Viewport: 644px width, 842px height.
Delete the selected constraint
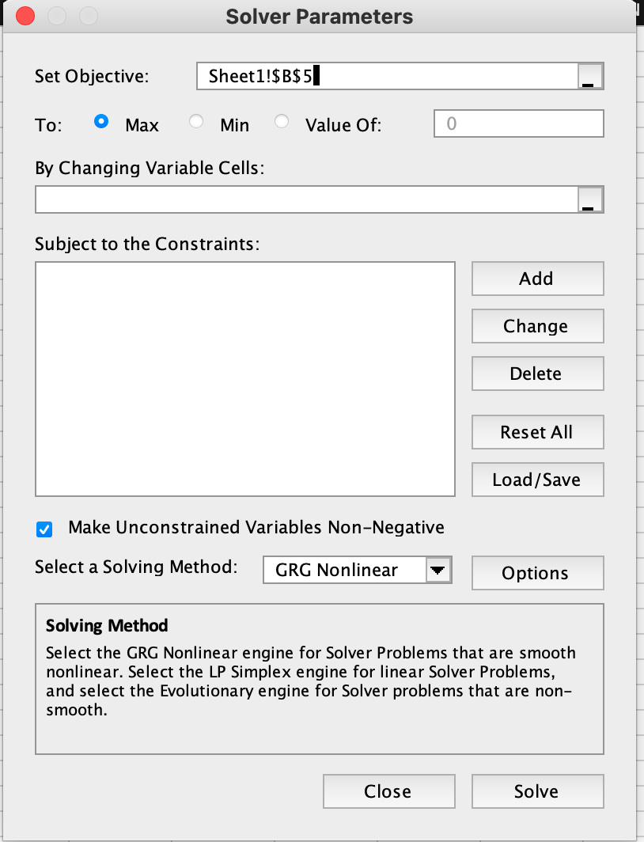click(x=537, y=374)
